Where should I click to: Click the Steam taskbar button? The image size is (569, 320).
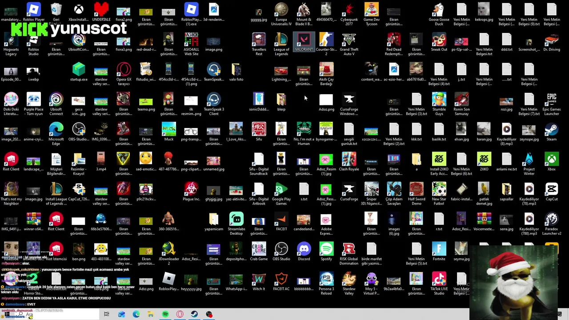pyautogui.click(x=194, y=315)
